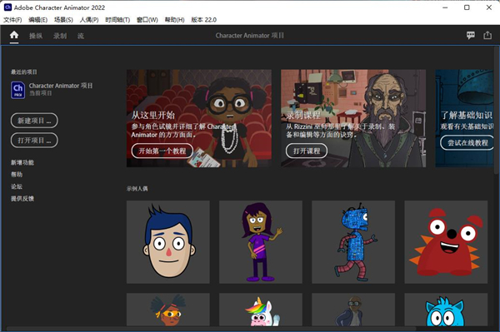Open the 论坛 link

[17, 186]
